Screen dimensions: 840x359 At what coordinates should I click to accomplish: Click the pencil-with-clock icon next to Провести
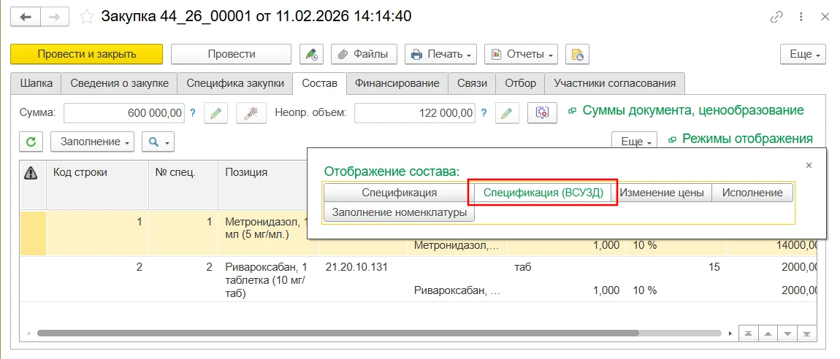coord(311,54)
